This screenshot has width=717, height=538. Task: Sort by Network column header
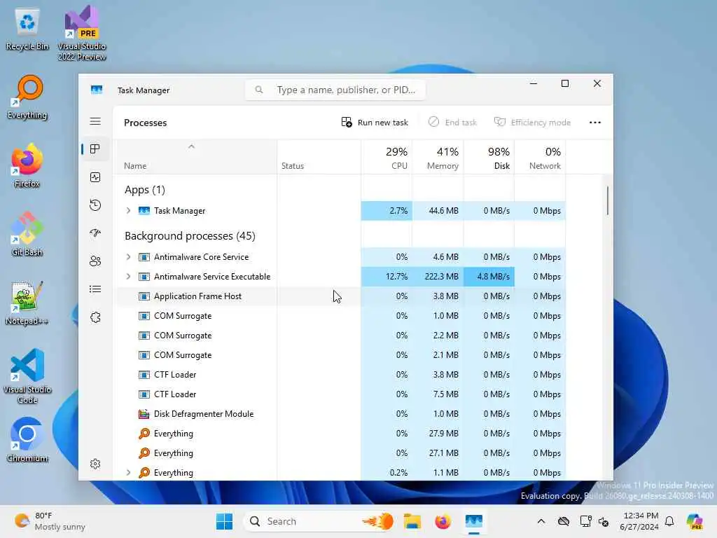click(x=540, y=157)
